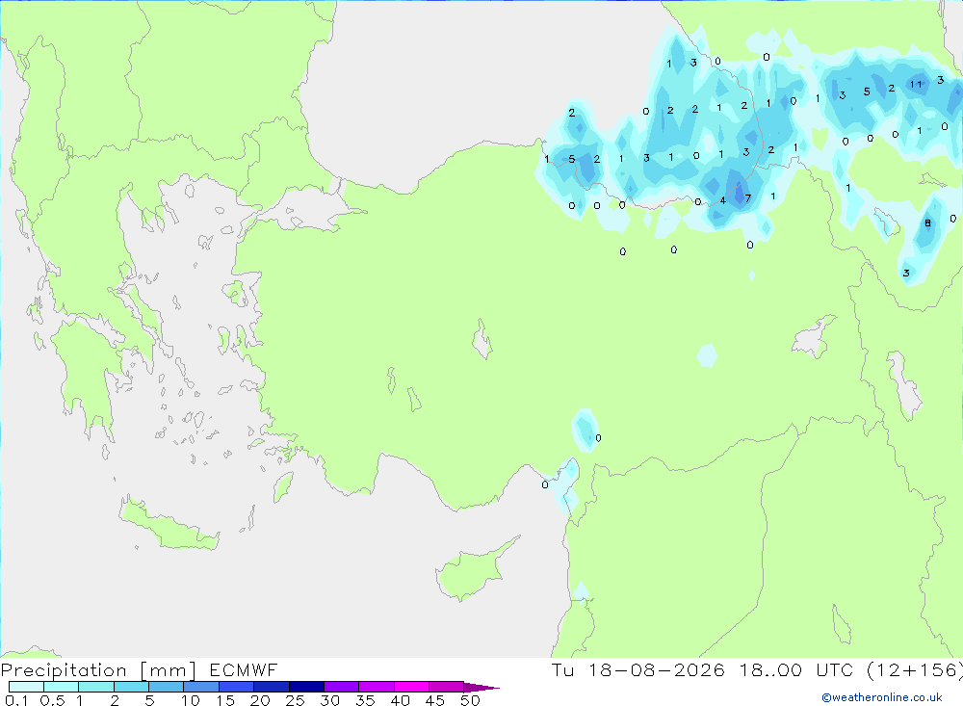Select the 30–35 mm purple legend segment
The image size is (963, 706).
[x=342, y=687]
